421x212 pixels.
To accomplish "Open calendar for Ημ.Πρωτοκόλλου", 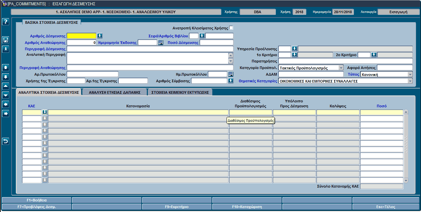I will coord(231,74).
